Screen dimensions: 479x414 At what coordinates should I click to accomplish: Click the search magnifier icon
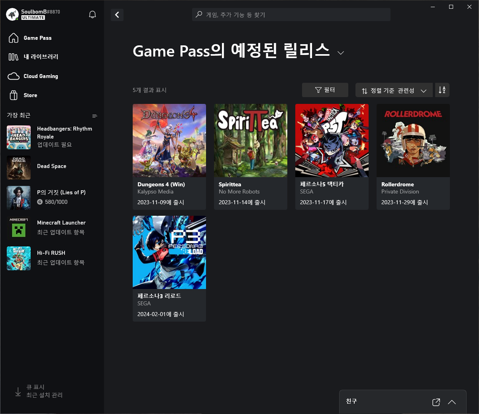(x=199, y=15)
